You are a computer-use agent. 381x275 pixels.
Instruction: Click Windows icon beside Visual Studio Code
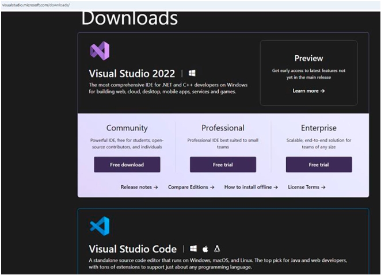pos(193,249)
